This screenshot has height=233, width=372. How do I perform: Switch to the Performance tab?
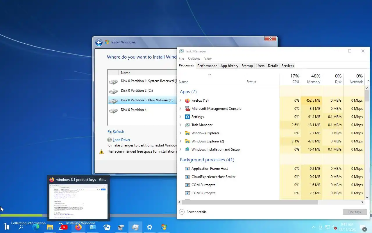207,66
